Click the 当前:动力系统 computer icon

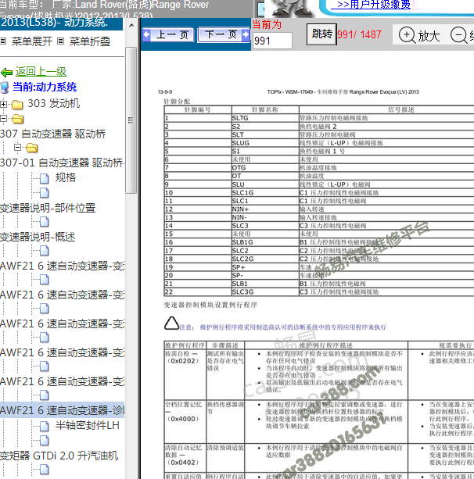(5, 88)
